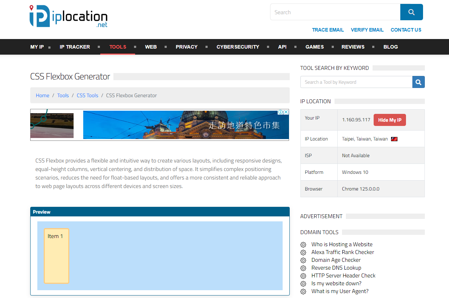
Task: Close the banner ad with the X icon
Action: 286,112
